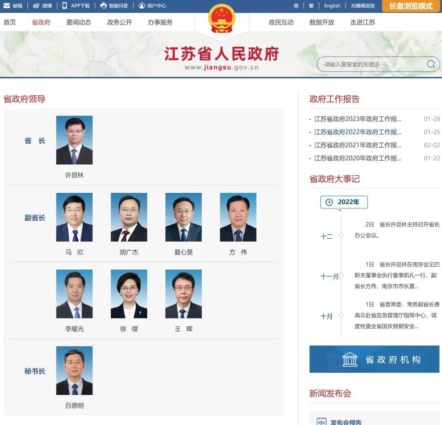Open 江苏省政府2023年政府工作报告 link
Image resolution: width=442 pixels, height=425 pixels.
pyautogui.click(x=357, y=119)
